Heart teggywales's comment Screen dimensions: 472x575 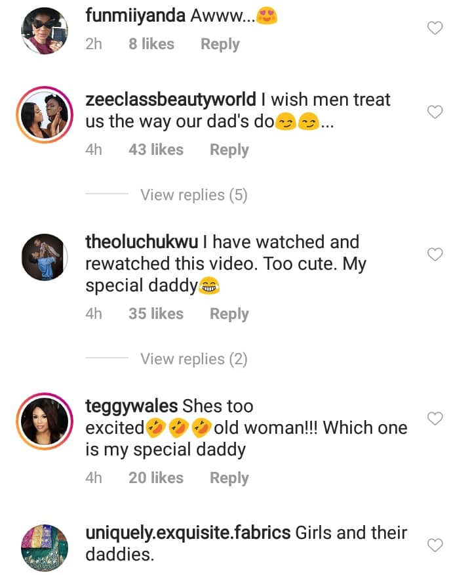click(x=435, y=418)
